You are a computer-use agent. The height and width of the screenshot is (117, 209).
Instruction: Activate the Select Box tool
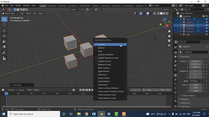pos(4,19)
